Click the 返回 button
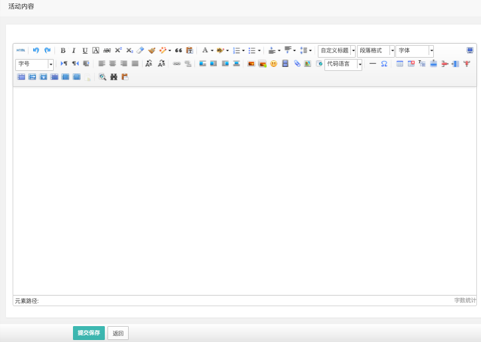The height and width of the screenshot is (342, 481). tap(118, 333)
